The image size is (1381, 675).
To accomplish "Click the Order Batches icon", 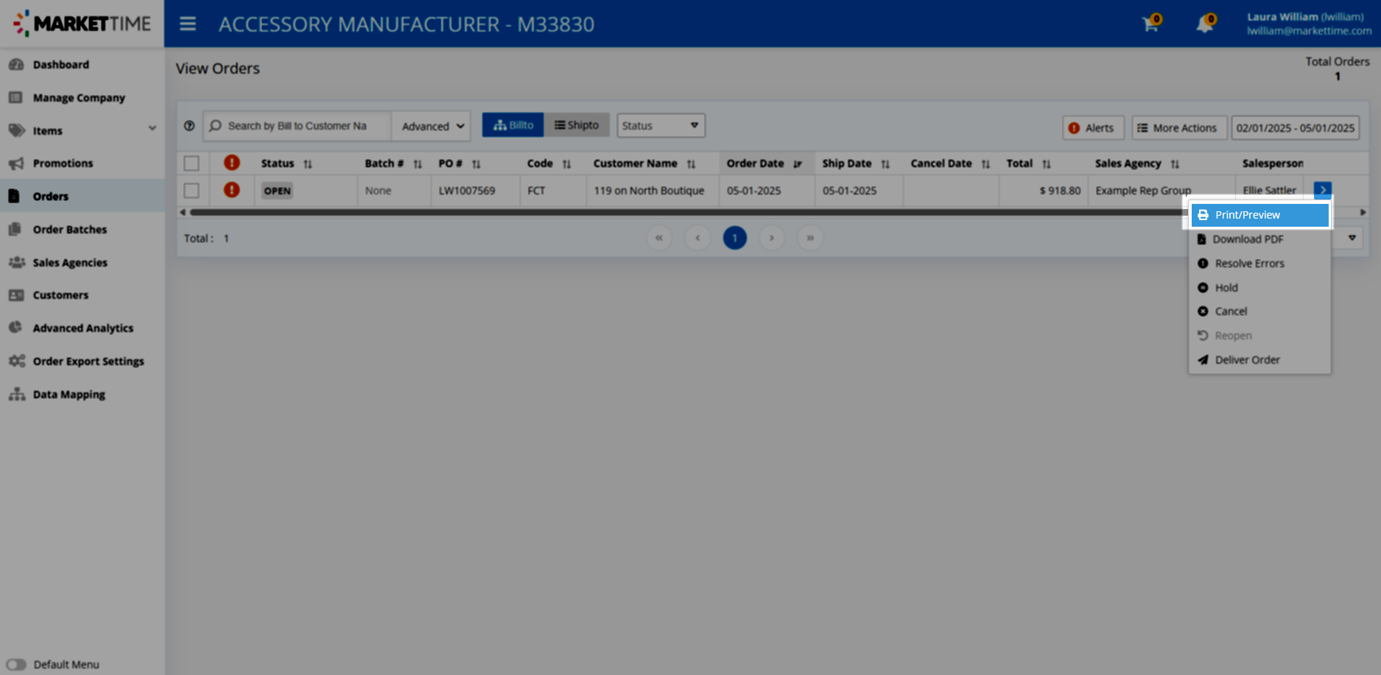I will 15,229.
